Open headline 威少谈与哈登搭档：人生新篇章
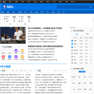Screen dimensions: 94x94 (45, 28)
